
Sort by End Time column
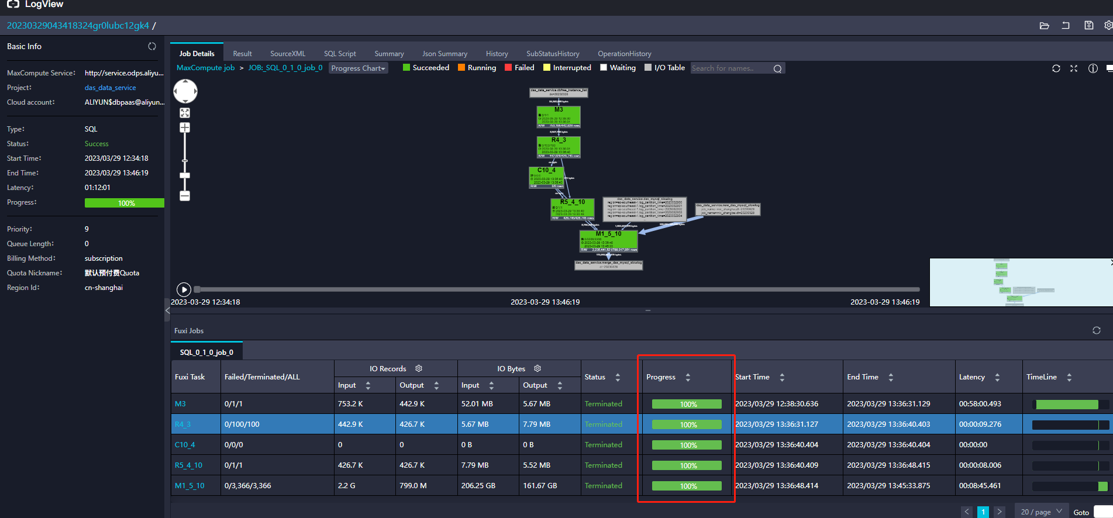pos(891,377)
